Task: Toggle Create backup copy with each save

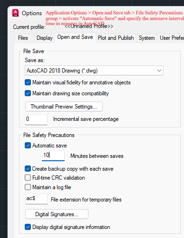Action: tap(28, 169)
